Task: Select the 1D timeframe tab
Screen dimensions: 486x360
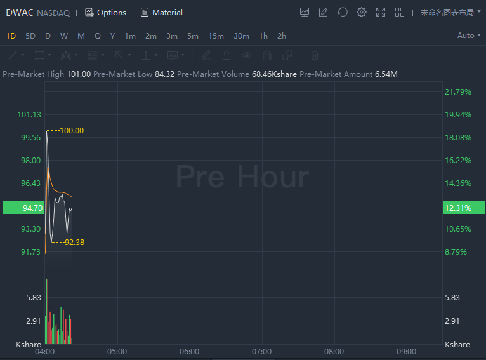Action: (11, 36)
